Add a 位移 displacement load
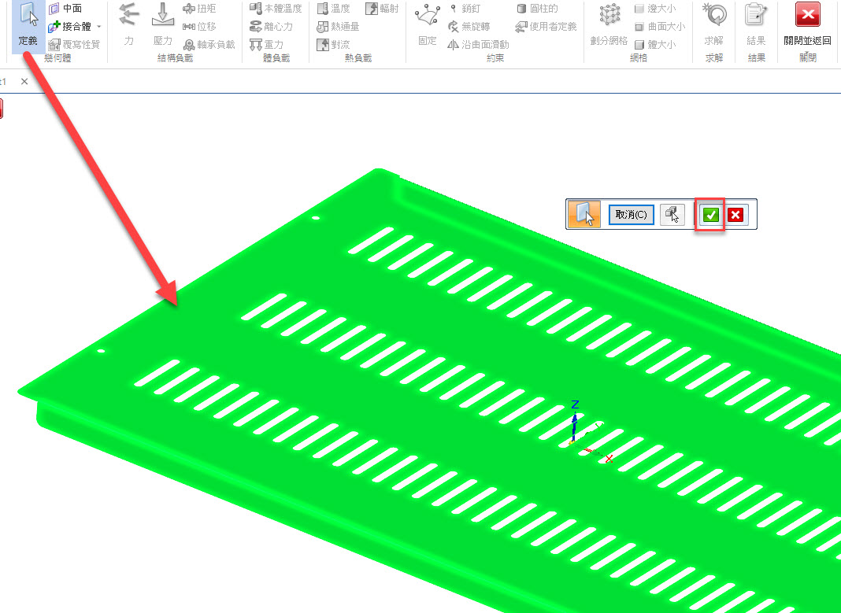The width and height of the screenshot is (841, 613). [x=199, y=26]
